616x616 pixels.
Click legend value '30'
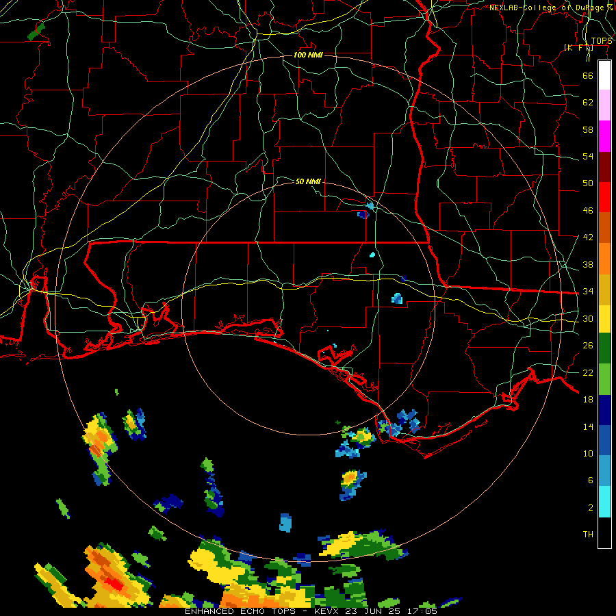tap(588, 318)
